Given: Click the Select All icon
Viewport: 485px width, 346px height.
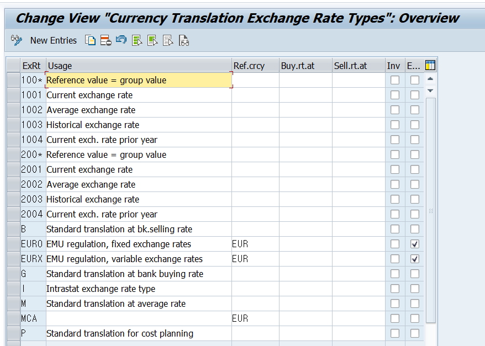Looking at the screenshot, I should pos(137,40).
